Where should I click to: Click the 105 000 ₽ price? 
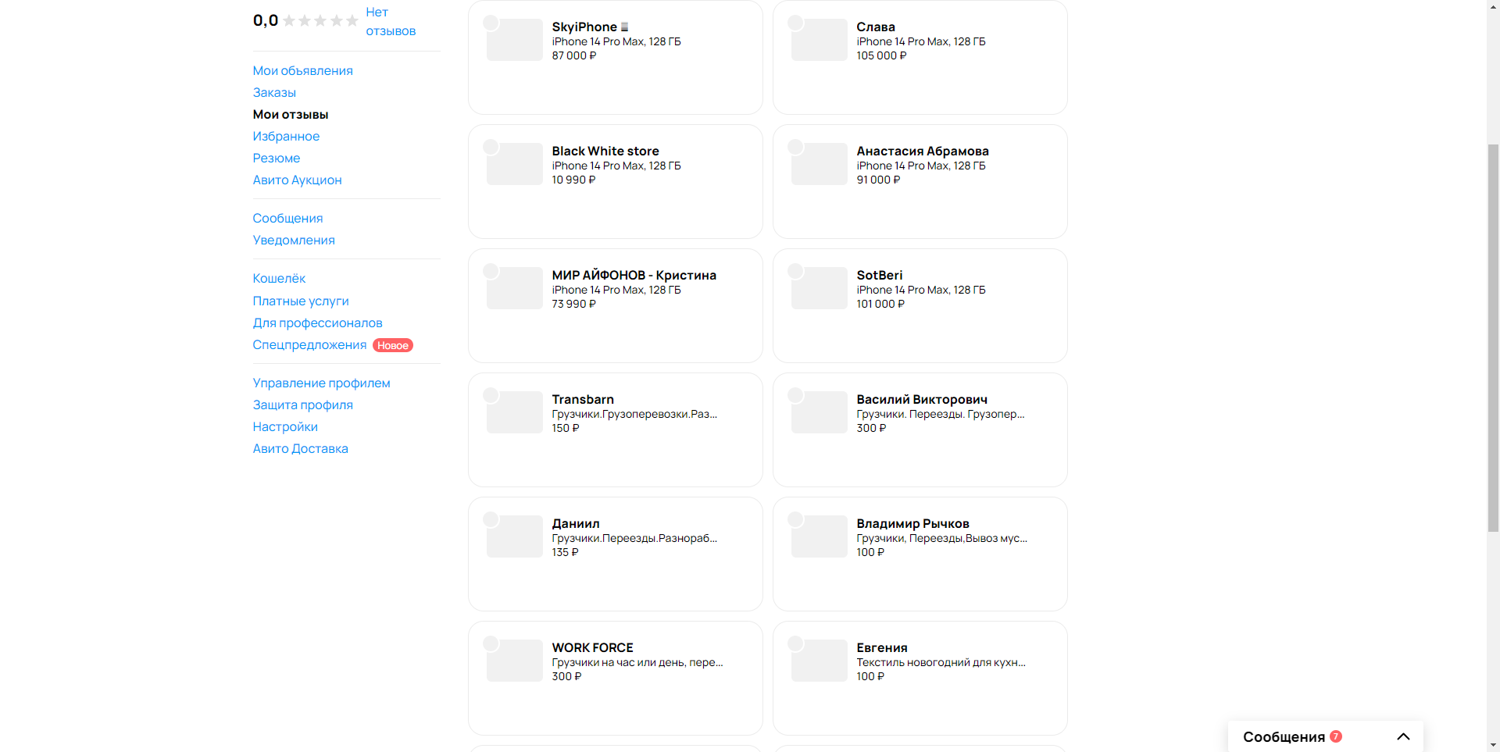click(x=881, y=55)
